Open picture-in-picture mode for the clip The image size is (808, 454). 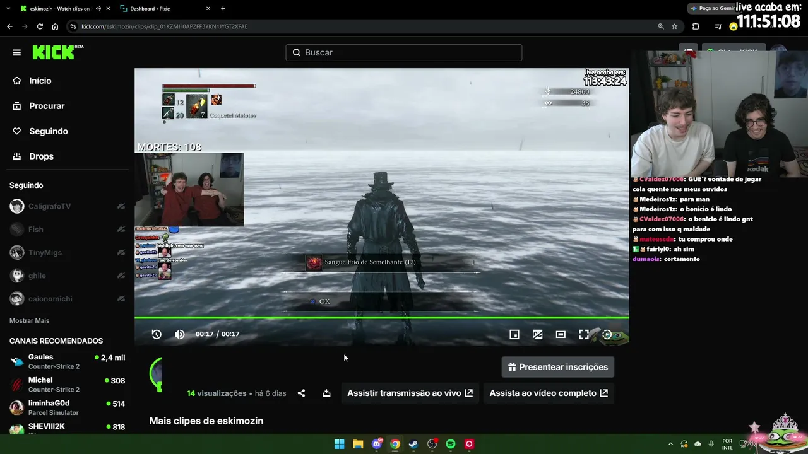pos(514,334)
